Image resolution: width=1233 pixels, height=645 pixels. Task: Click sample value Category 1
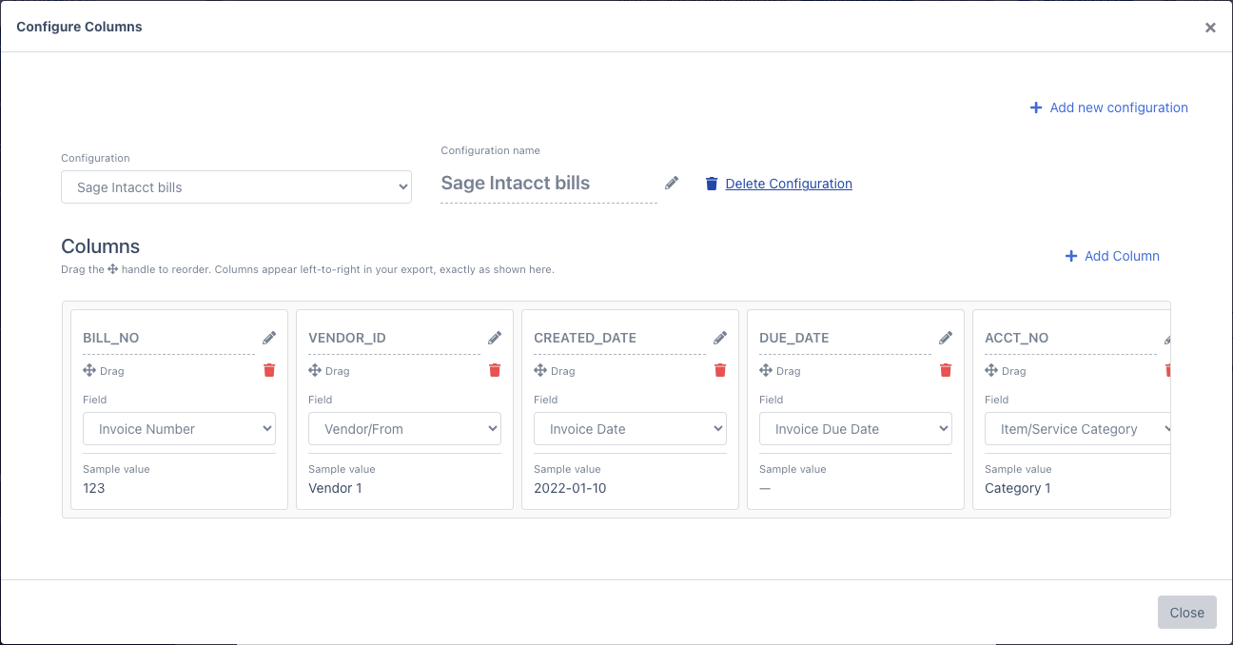point(1018,488)
